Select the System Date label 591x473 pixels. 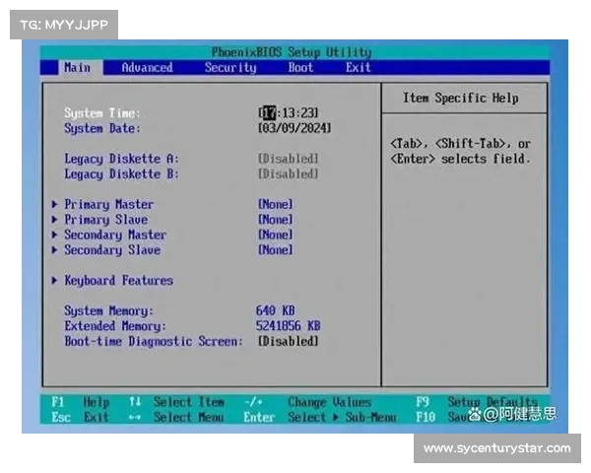[102, 129]
